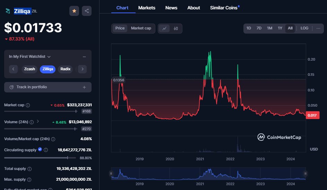Collapse watchlist panel with minus icon

point(84,57)
